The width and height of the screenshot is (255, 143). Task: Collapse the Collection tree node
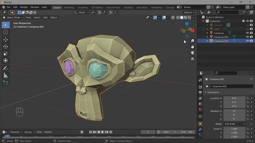203,21
